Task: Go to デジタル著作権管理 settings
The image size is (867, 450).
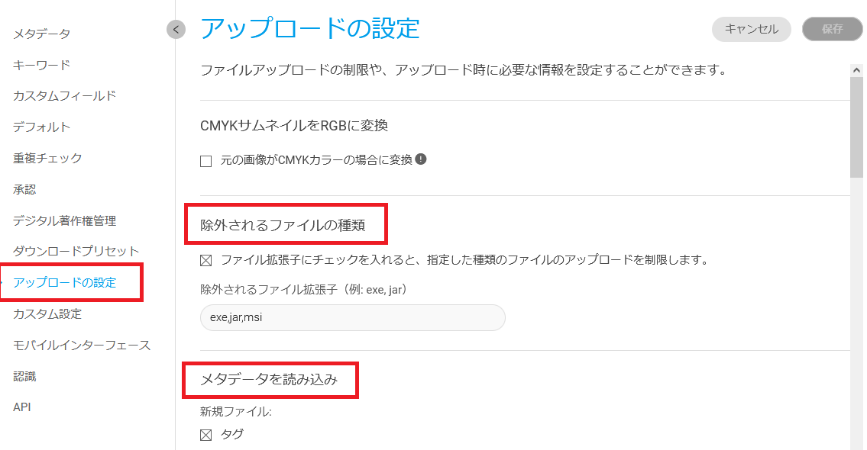Action: 64,220
